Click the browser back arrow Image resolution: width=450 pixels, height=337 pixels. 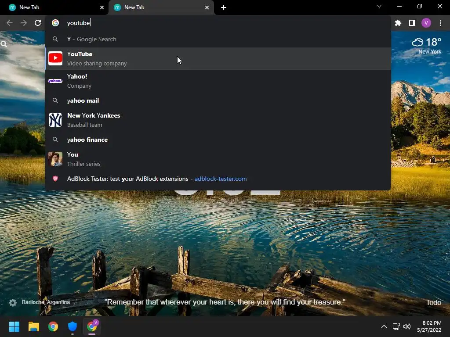(10, 23)
